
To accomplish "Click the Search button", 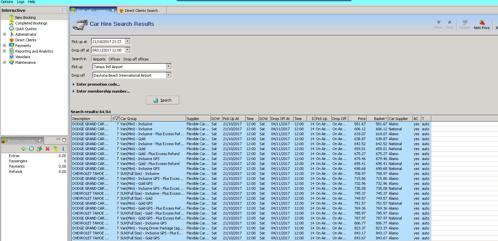I will coord(162,100).
